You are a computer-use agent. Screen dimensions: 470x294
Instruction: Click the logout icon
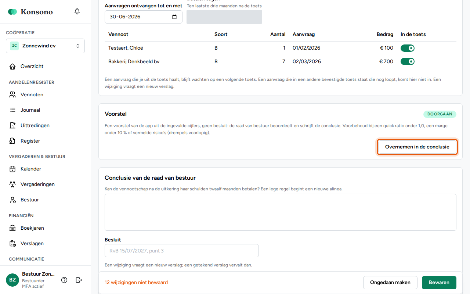pyautogui.click(x=79, y=280)
